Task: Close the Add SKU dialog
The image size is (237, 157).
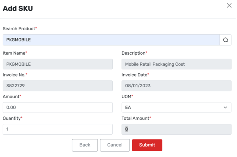Action: pos(229,5)
